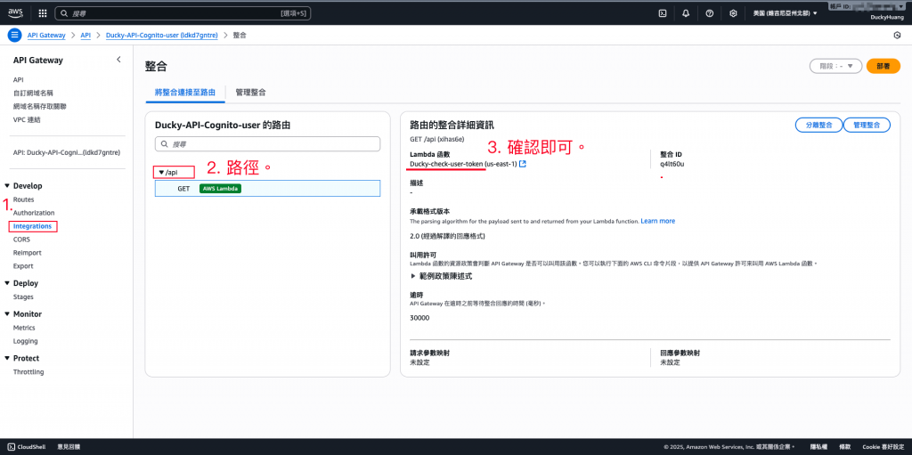Launch CloudShell from the top bar icon
Image resolution: width=912 pixels, height=455 pixels.
(662, 12)
